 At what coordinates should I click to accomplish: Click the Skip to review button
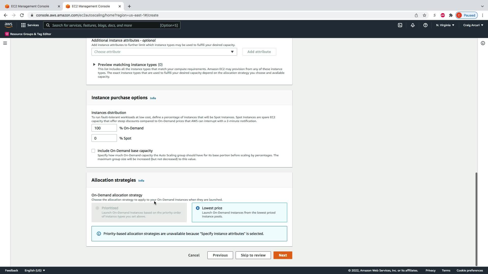click(x=253, y=255)
